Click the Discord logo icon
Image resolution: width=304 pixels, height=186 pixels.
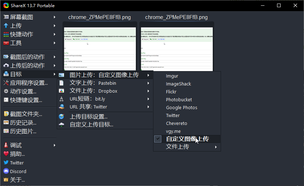click(6, 171)
